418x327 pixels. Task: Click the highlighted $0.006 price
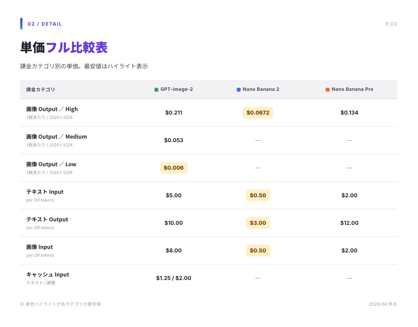(173, 168)
